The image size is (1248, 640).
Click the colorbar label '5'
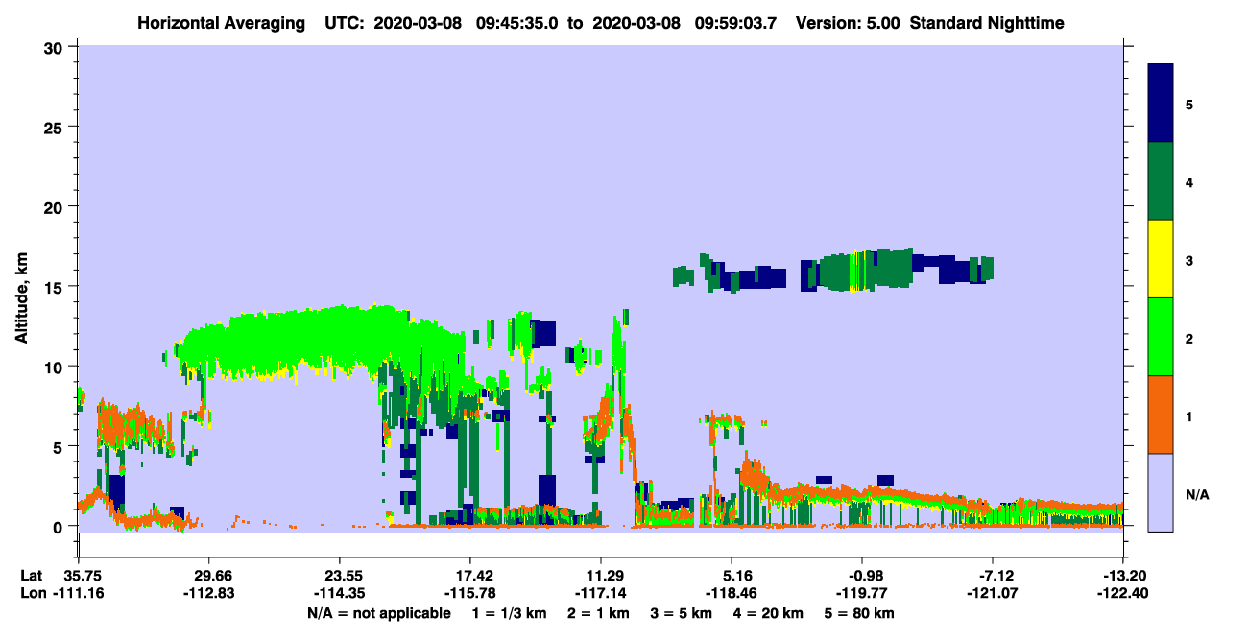click(1189, 104)
